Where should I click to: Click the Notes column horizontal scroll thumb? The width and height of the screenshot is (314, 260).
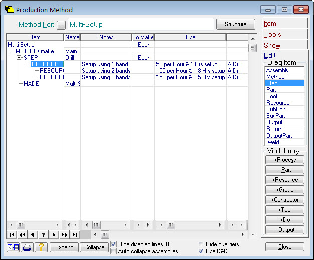(x=96, y=225)
